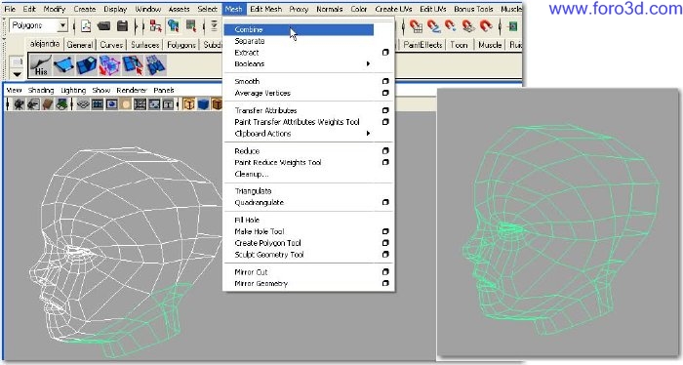This screenshot has width=683, height=365.
Task: Enable wireframe display cube icon in viewport
Action: [188, 104]
